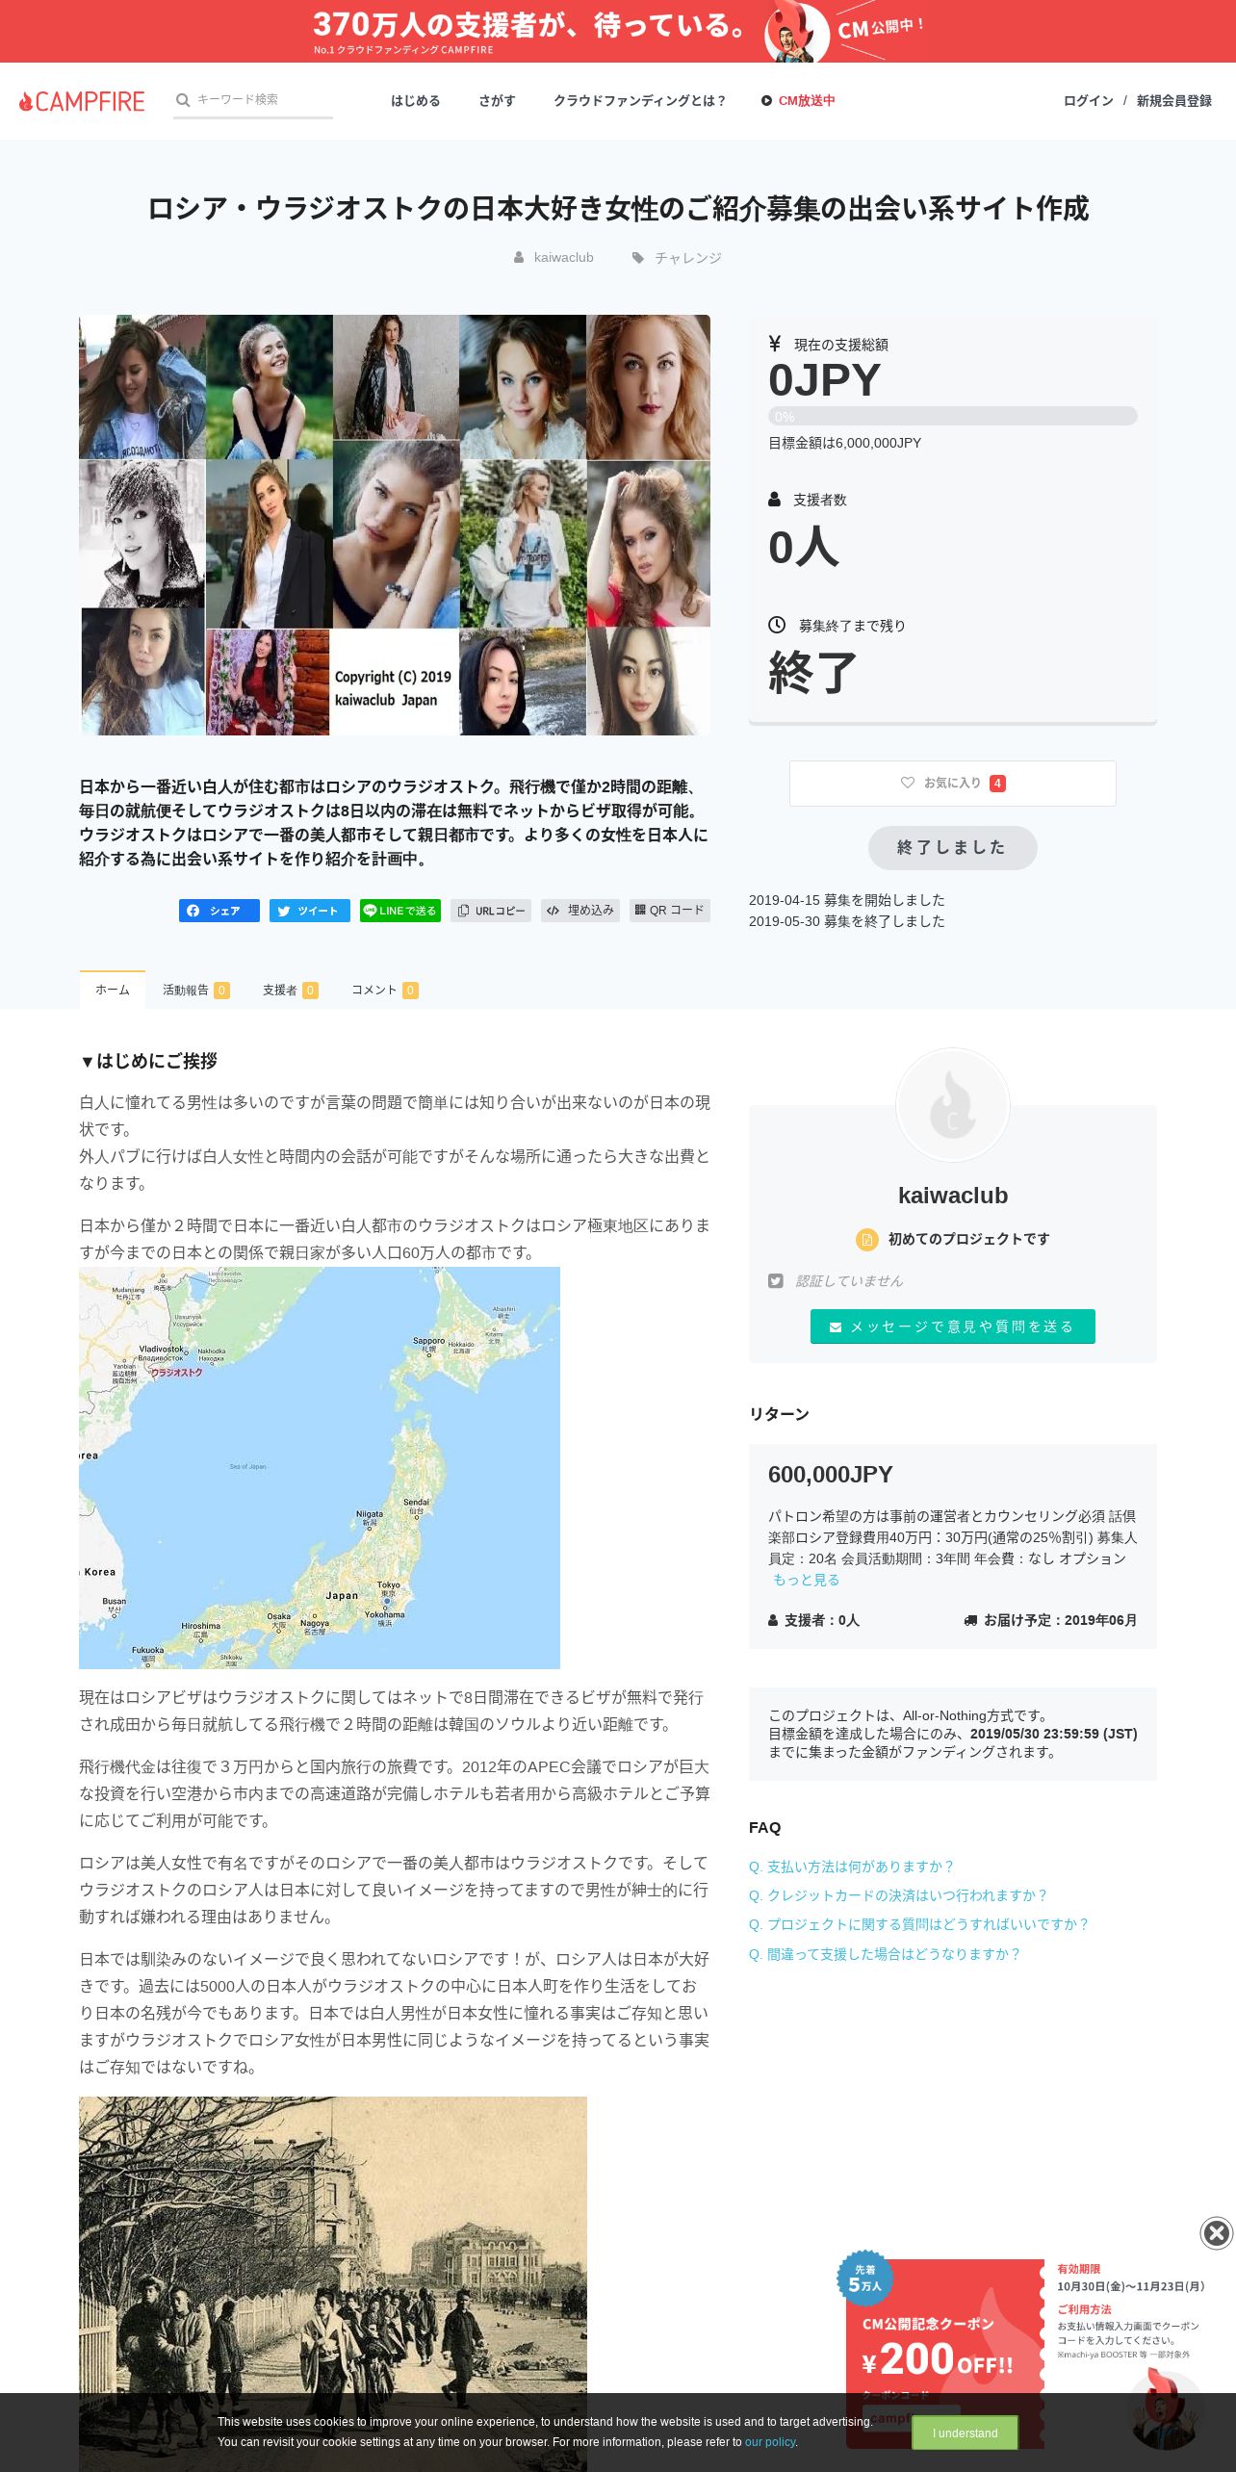Switch to the コメント tab
This screenshot has width=1236, height=2472.
384,990
